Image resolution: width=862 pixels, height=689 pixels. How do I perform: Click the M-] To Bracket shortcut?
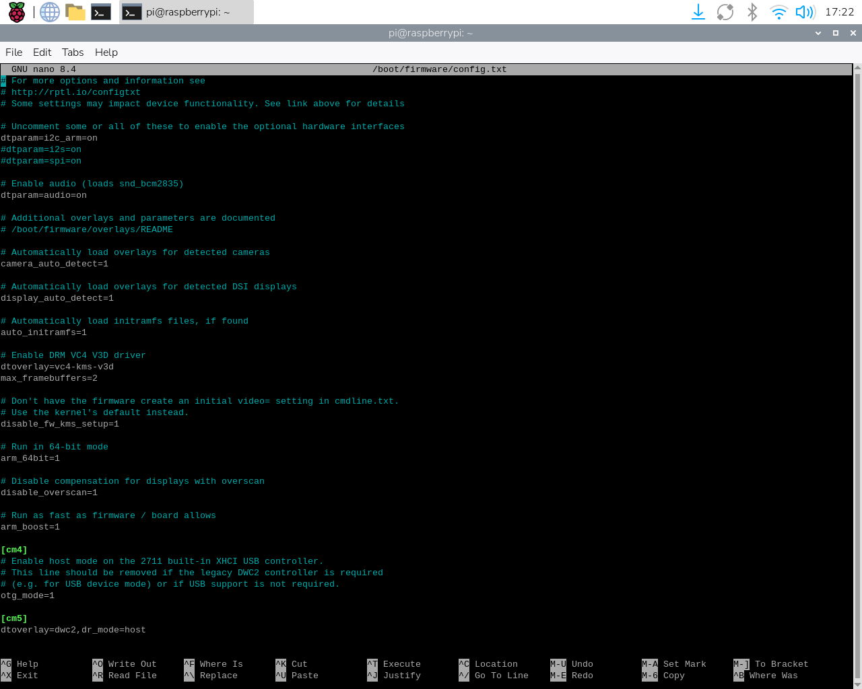click(771, 664)
